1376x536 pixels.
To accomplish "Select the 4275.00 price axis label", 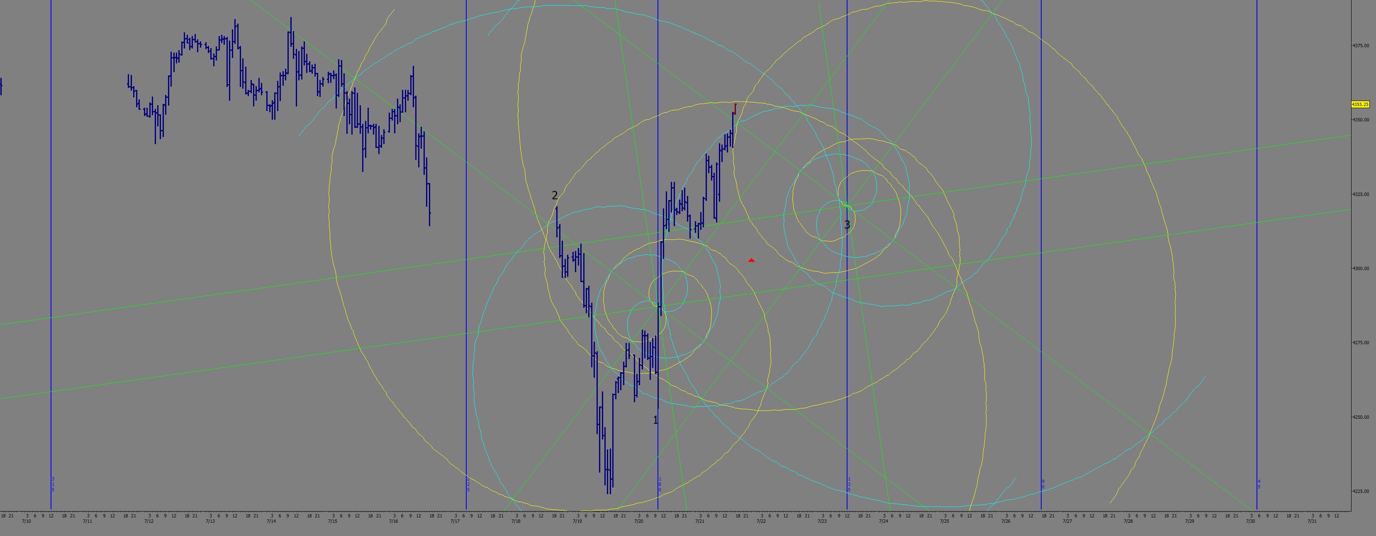I will (x=1361, y=343).
